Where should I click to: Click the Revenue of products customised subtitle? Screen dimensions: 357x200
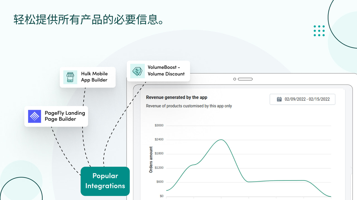click(189, 106)
